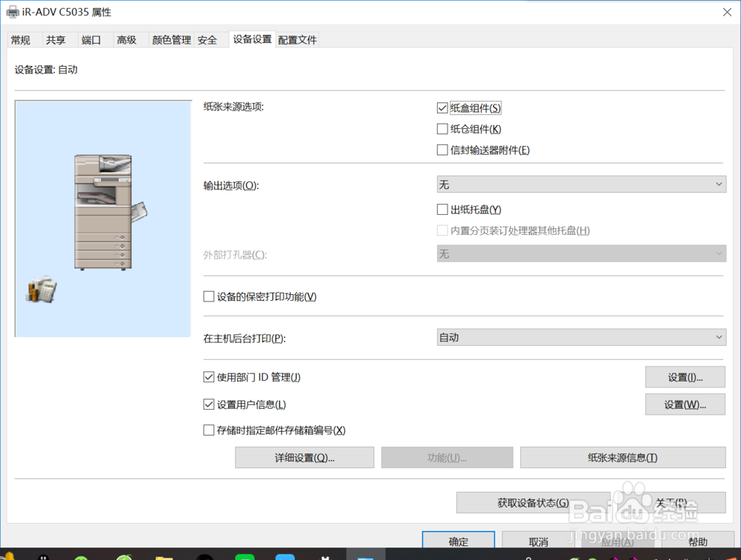Enable the 出纸托盘(Y) option
Image resolution: width=741 pixels, height=560 pixels.
[x=442, y=209]
